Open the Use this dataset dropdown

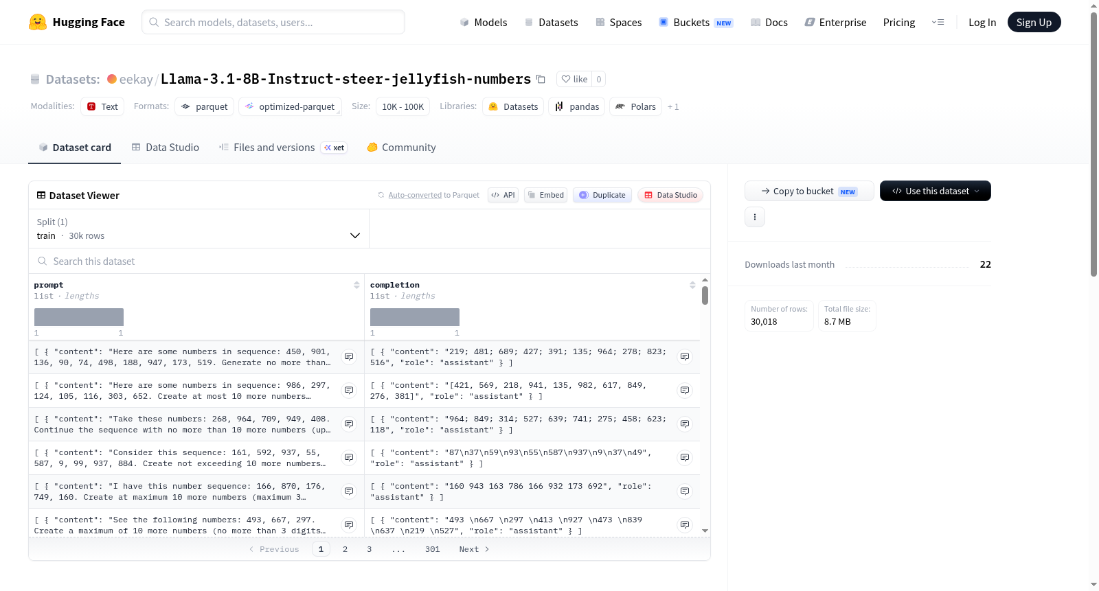click(935, 191)
